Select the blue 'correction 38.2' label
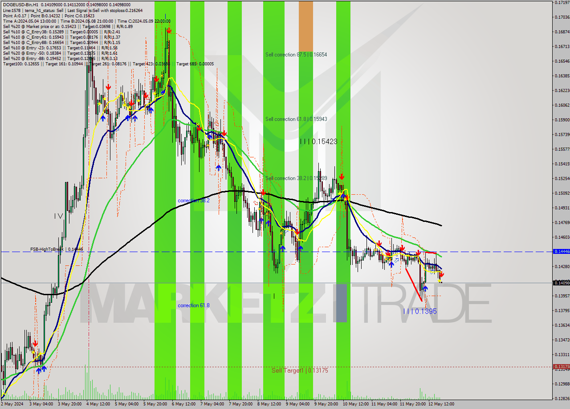Image resolution: width=570 pixels, height=409 pixels. 194,200
